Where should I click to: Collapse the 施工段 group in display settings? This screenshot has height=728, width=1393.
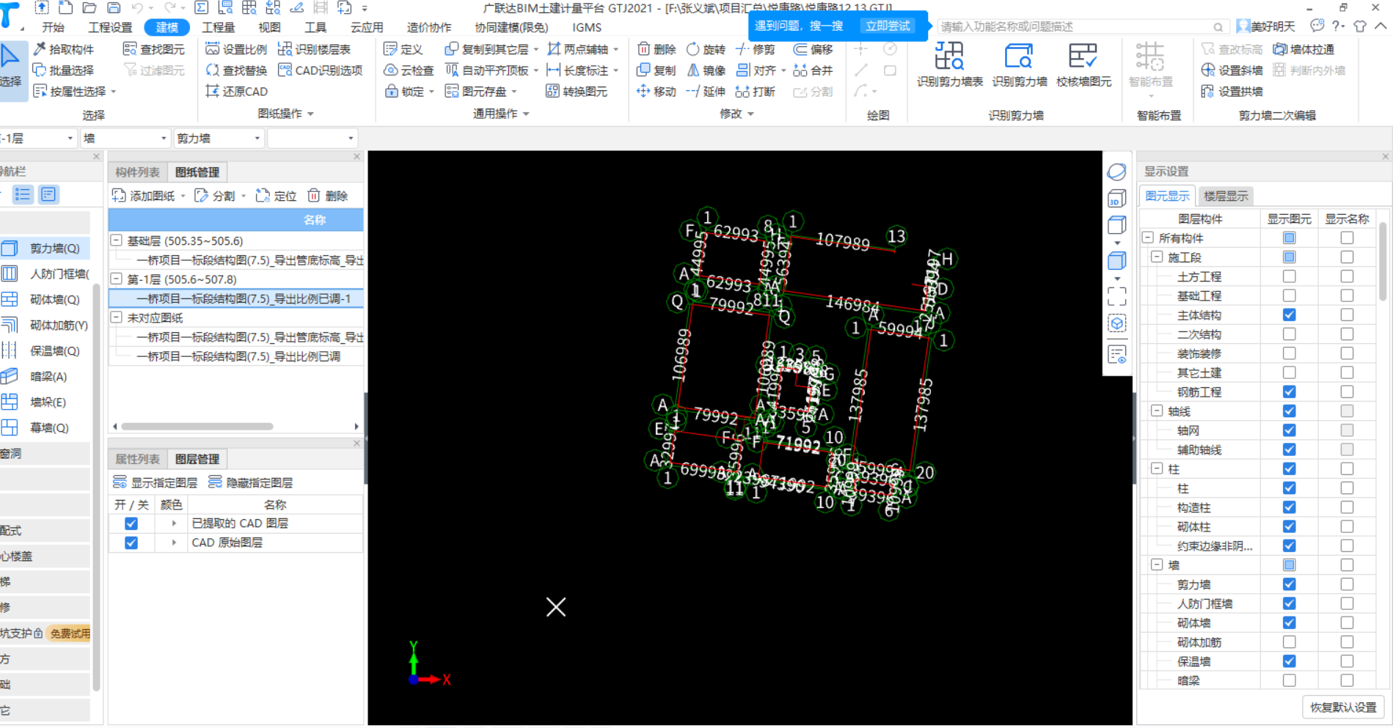point(1157,257)
